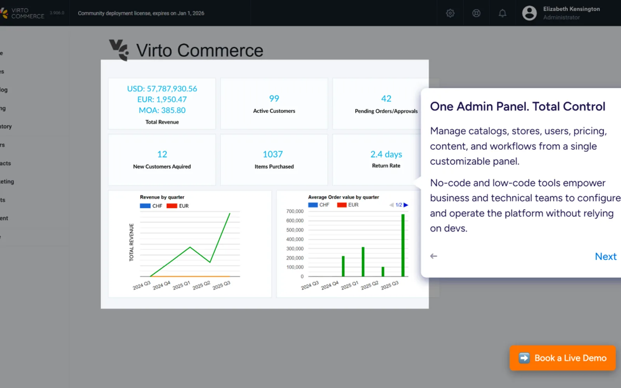Click the 'One Admin Panel. Total Control' heading

tap(517, 106)
